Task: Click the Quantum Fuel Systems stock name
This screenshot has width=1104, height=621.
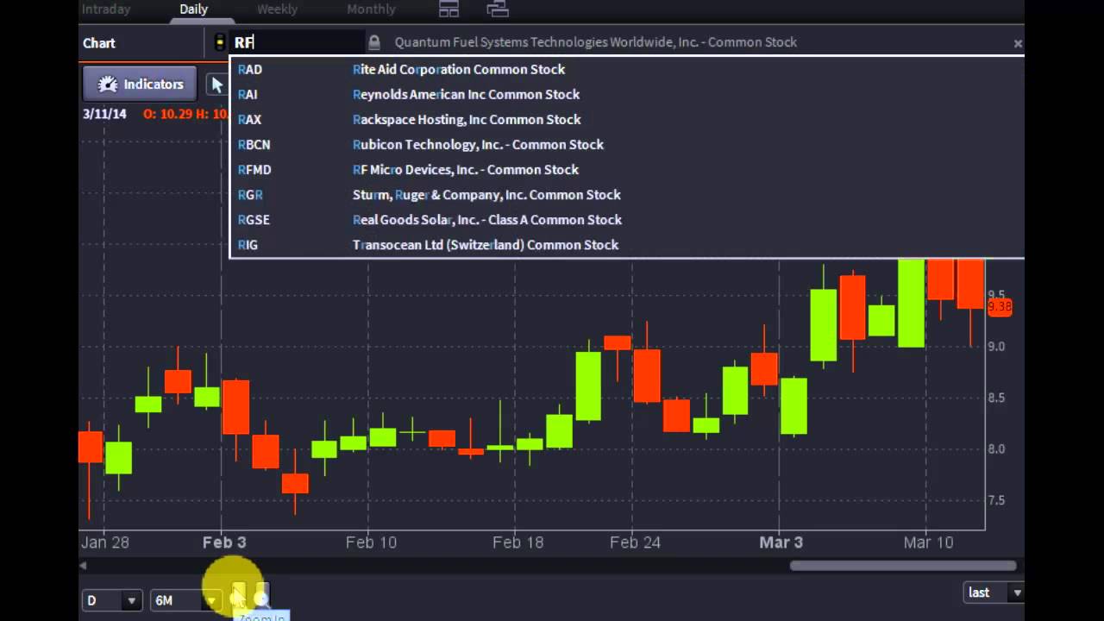Action: click(595, 42)
